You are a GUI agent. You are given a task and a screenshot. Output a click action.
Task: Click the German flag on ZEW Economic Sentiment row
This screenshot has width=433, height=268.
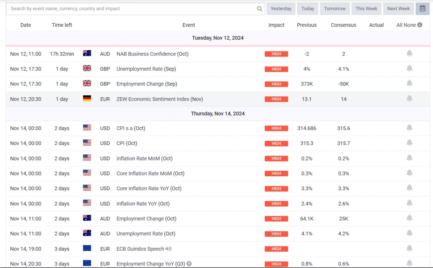tap(87, 98)
